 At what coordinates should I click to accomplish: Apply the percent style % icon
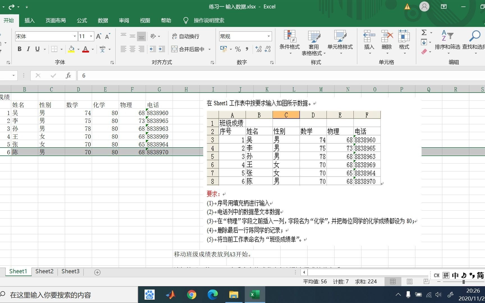238,49
